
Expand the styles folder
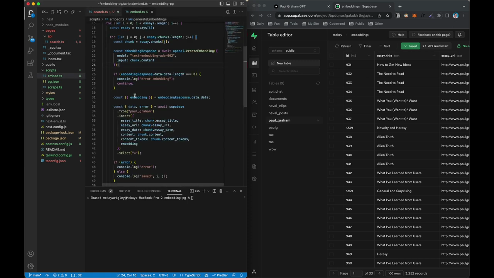50,93
